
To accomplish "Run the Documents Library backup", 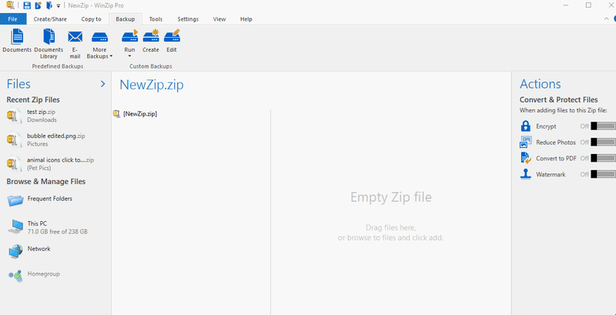I will coord(49,44).
